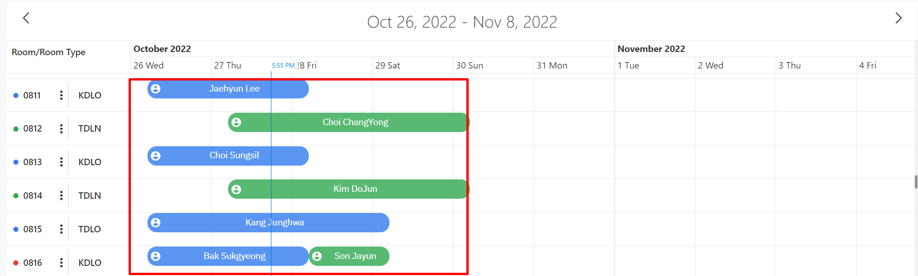Select the 31 Mon date column header
The image size is (918, 276).
click(x=552, y=65)
